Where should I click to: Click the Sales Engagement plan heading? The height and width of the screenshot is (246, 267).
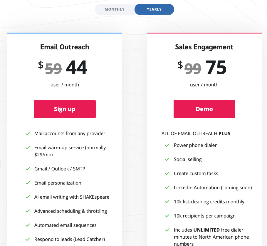click(x=204, y=47)
